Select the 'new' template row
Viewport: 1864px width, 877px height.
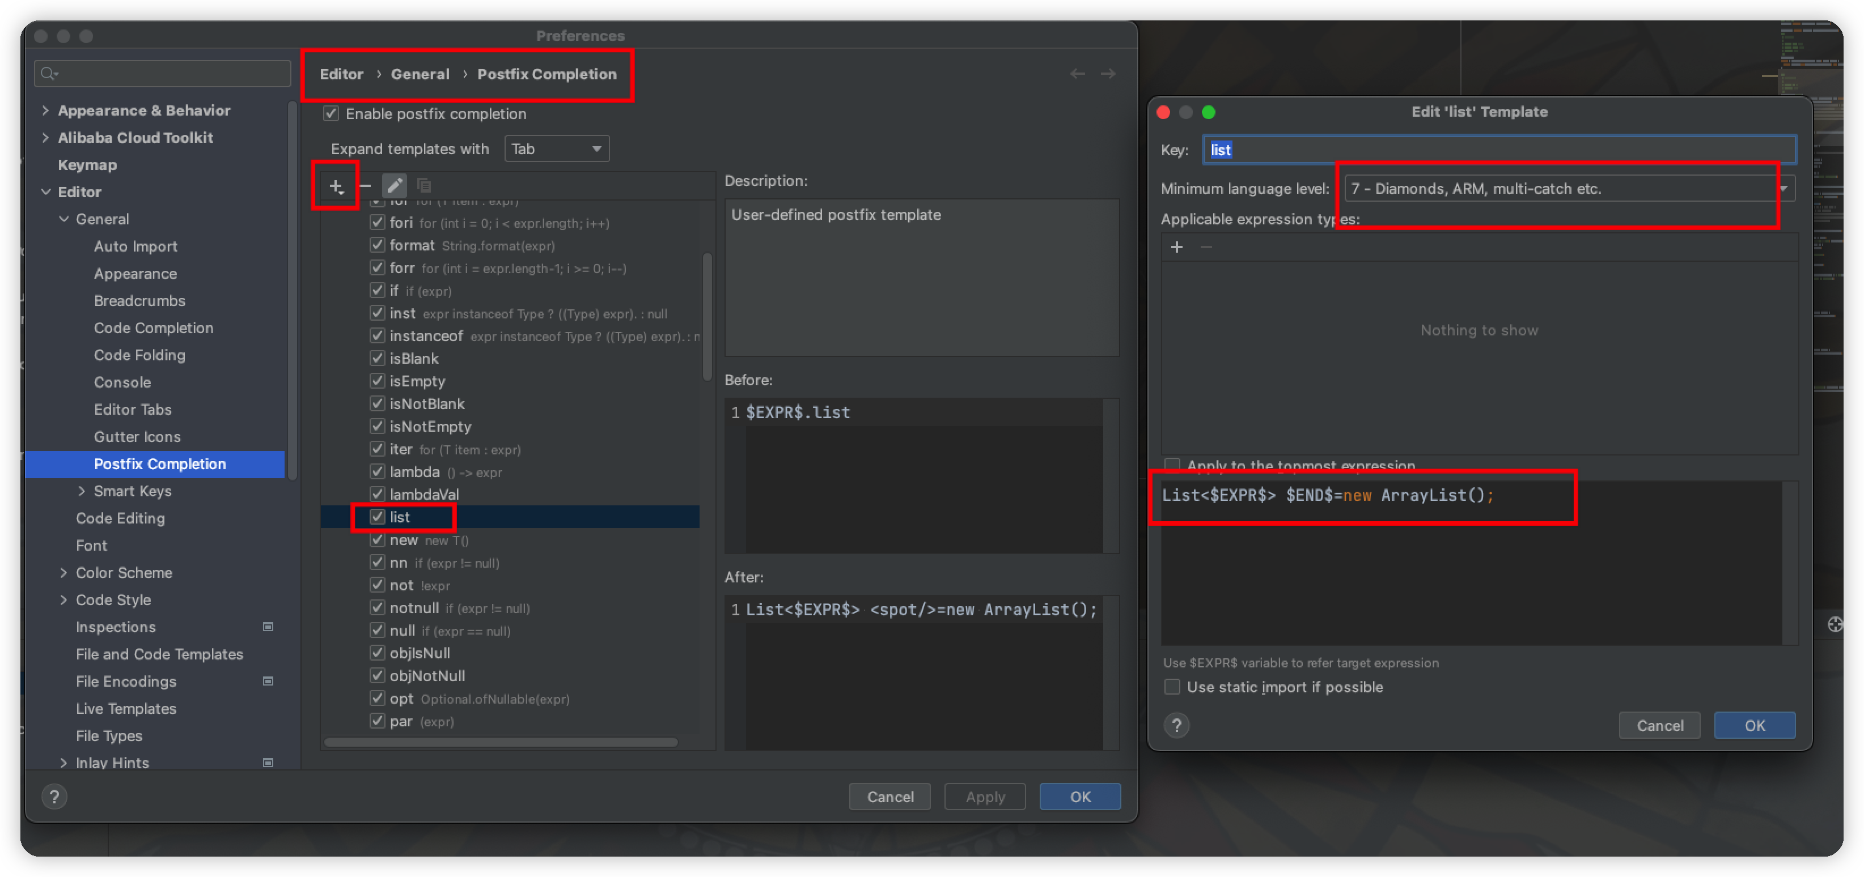pos(510,540)
